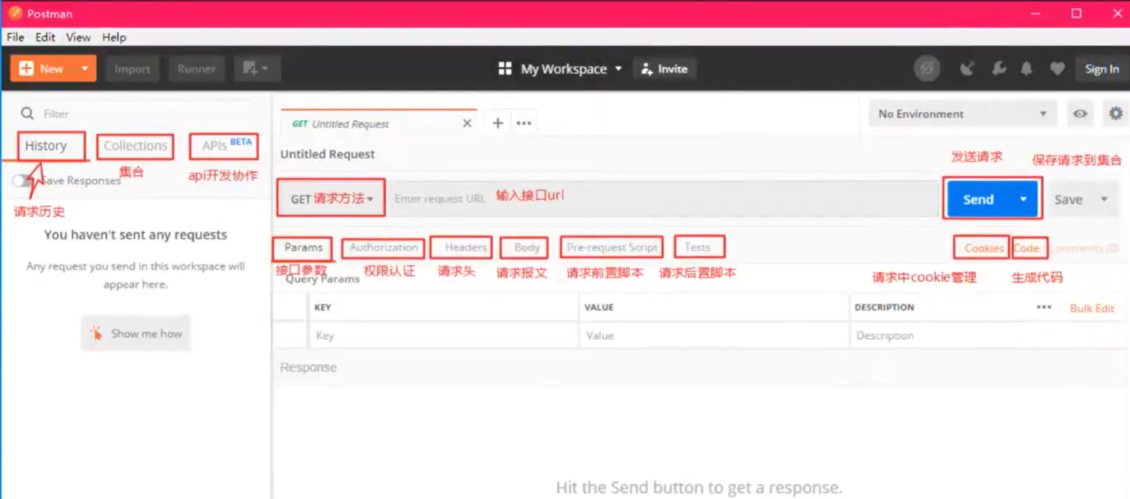Viewport: 1130px width, 499px height.
Task: Open the Headers tab
Action: (x=465, y=248)
